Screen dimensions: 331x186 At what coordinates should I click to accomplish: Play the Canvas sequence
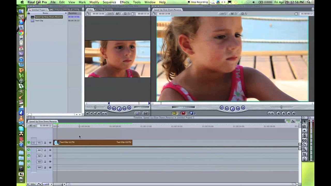[232, 109]
